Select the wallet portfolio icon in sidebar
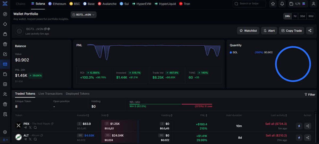The height and width of the screenshot is (144, 319). (x=5, y=64)
